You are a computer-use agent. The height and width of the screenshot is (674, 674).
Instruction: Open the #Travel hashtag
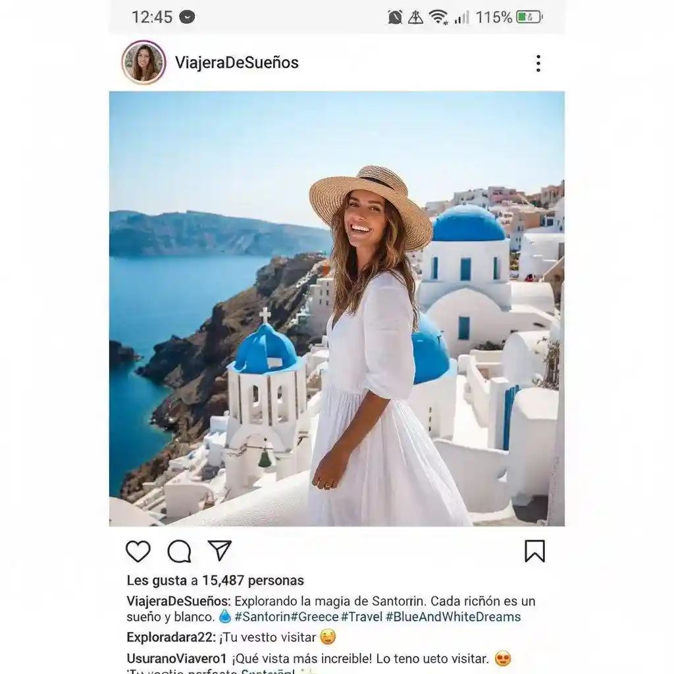tap(361, 617)
